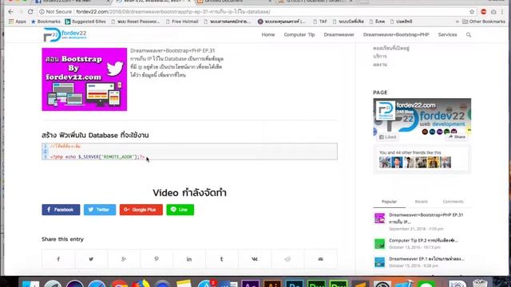Open the yellow Stickies note app in Dock
Screen dimensions: 511x287
coord(184,284)
